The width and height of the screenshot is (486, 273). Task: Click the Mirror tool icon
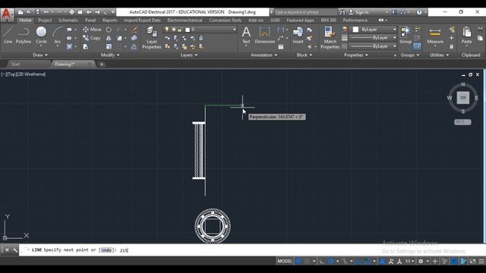[109, 38]
